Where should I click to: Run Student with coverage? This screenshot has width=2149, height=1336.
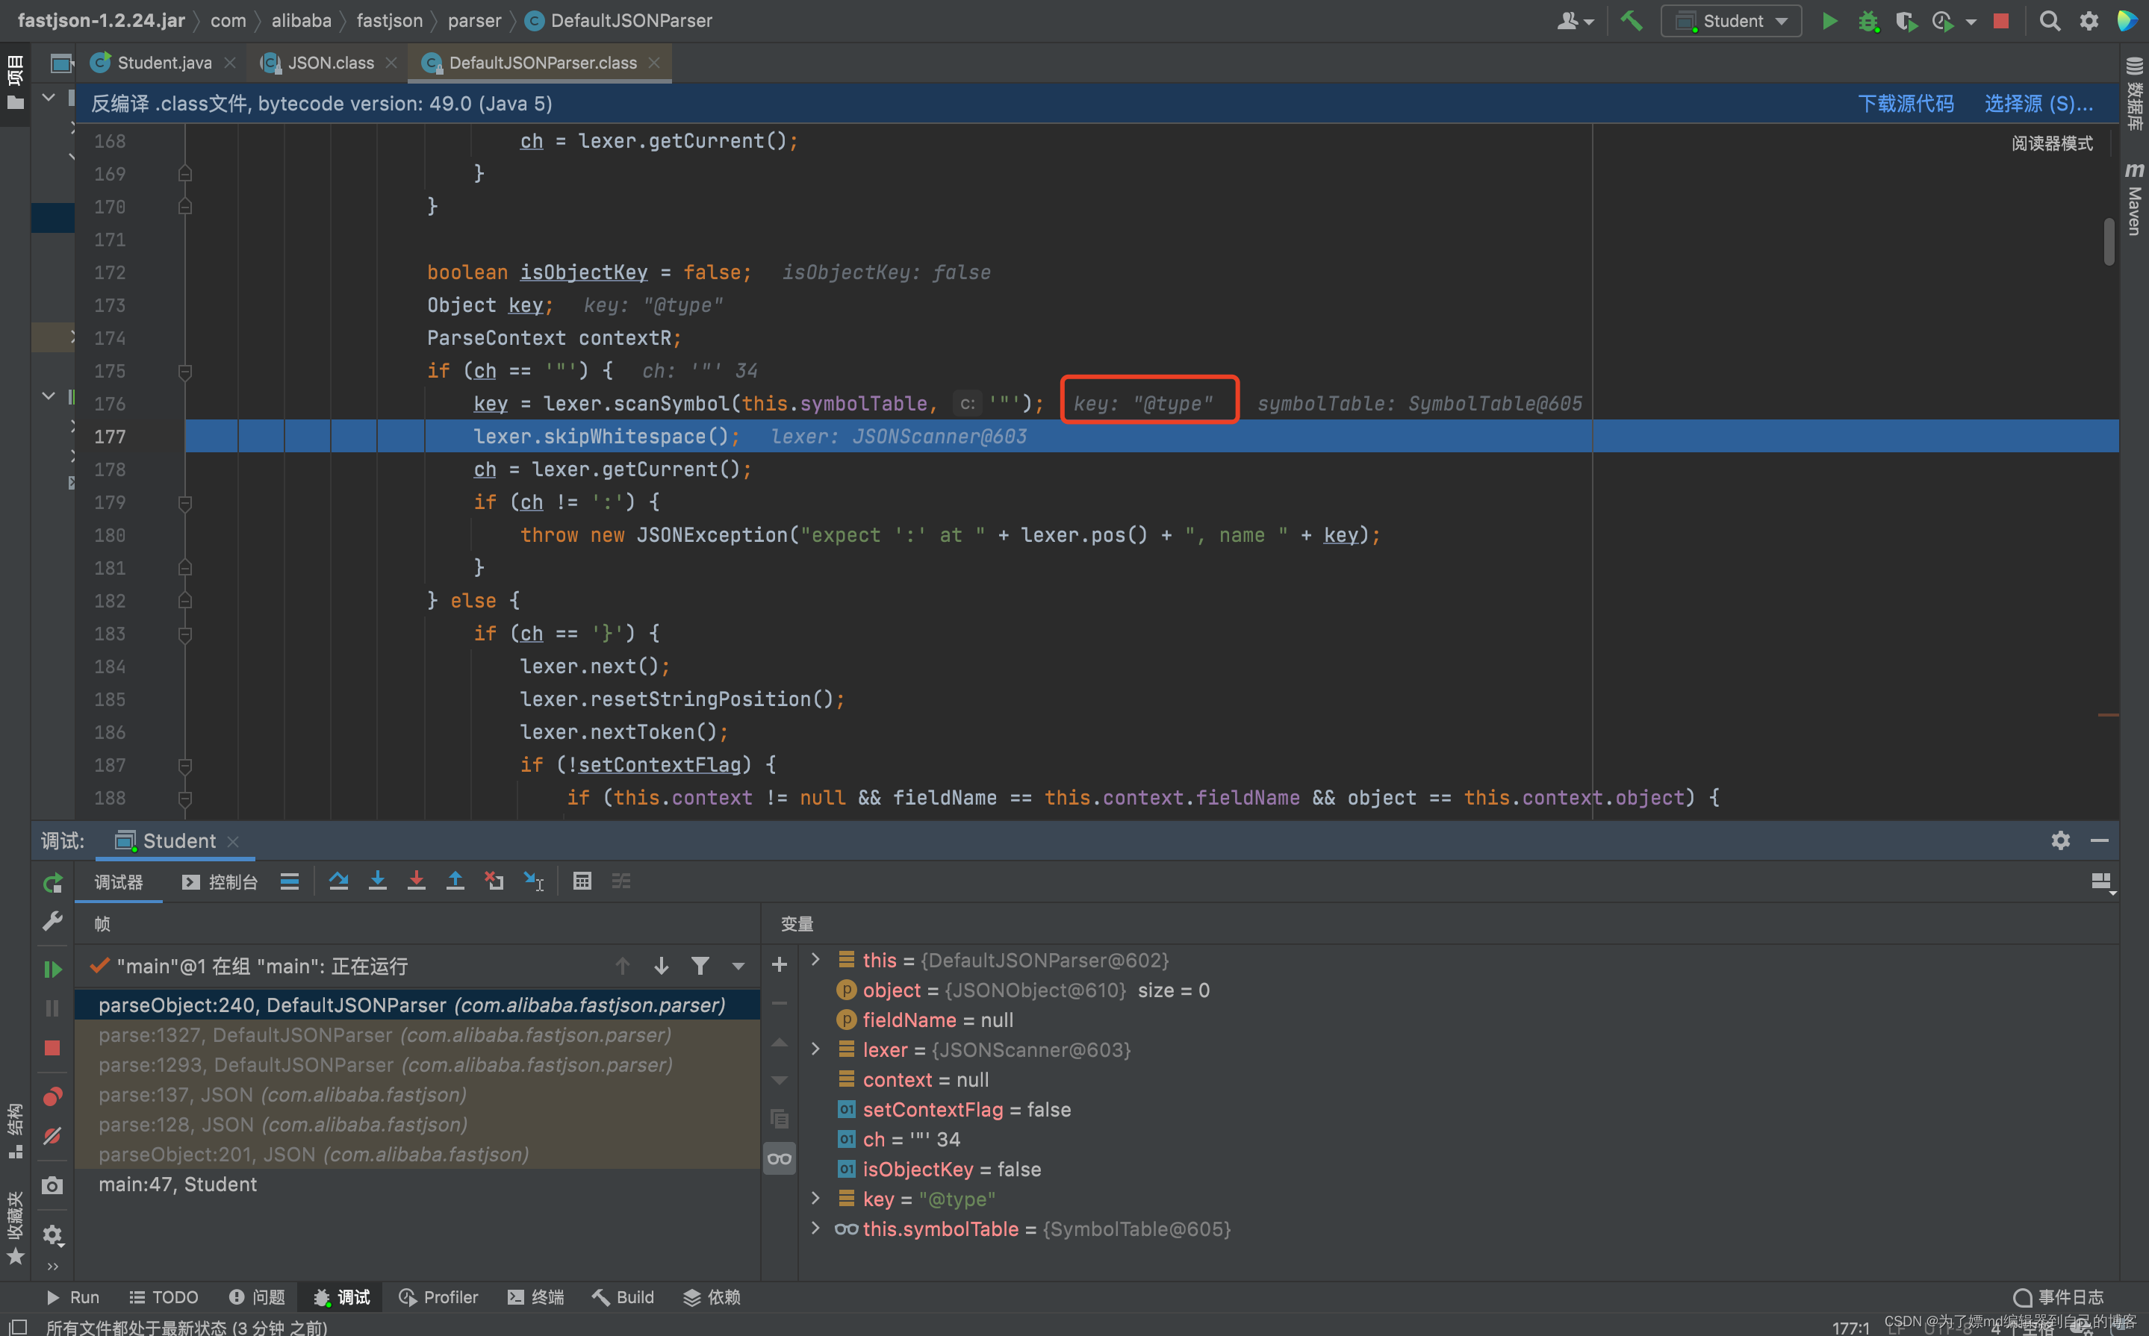1906,20
